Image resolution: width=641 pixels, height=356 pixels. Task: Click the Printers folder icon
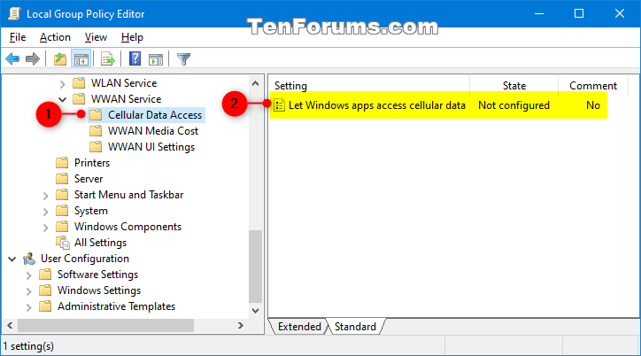[62, 163]
